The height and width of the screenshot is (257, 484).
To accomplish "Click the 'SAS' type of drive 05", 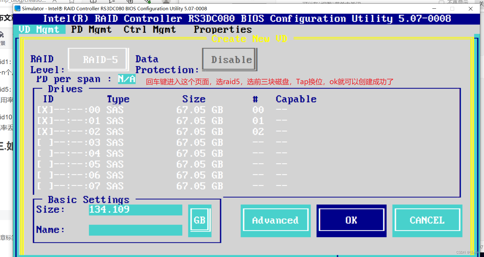I will (x=115, y=164).
